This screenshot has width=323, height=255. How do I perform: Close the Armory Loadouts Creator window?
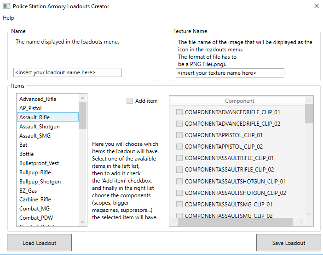(316, 6)
